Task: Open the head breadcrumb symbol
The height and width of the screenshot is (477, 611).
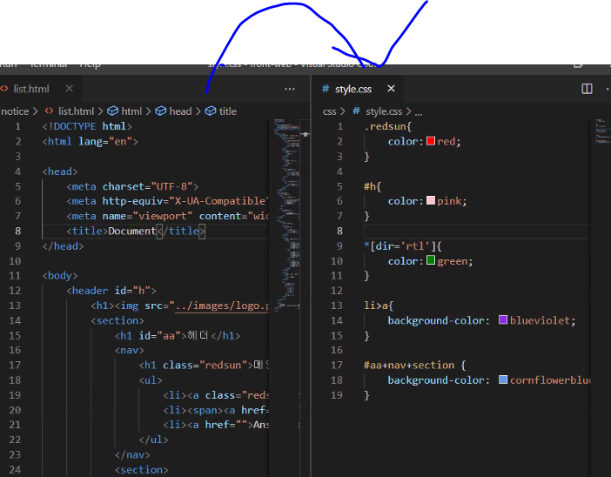Action: tap(180, 111)
